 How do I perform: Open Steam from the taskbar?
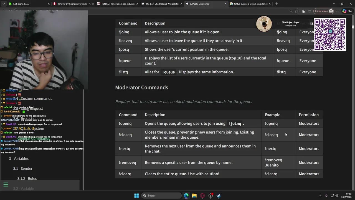[219, 196]
